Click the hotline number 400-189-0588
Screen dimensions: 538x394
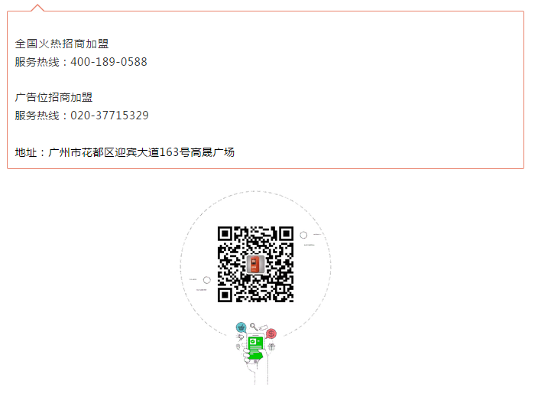tap(109, 62)
